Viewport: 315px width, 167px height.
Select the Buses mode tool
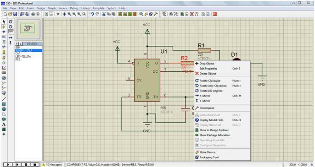pos(4,47)
